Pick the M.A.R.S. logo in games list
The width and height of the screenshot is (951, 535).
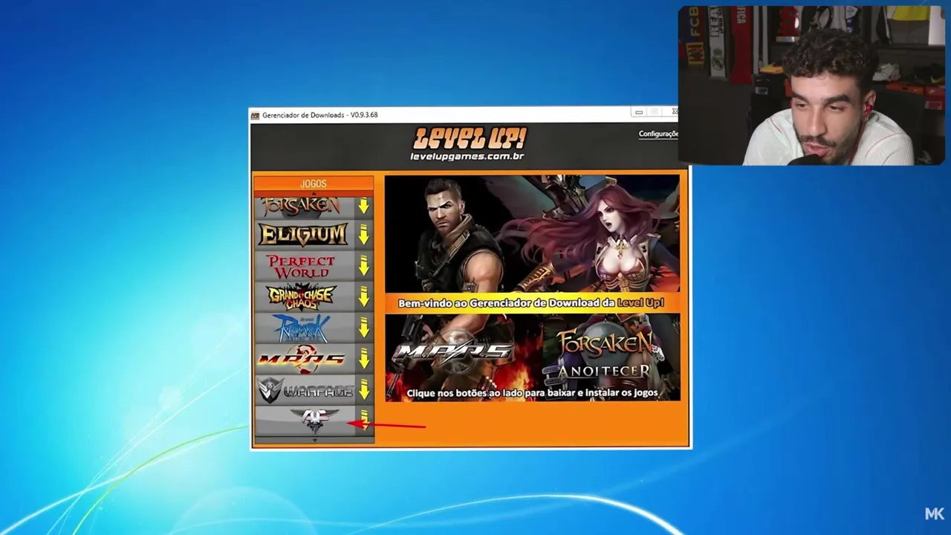301,359
